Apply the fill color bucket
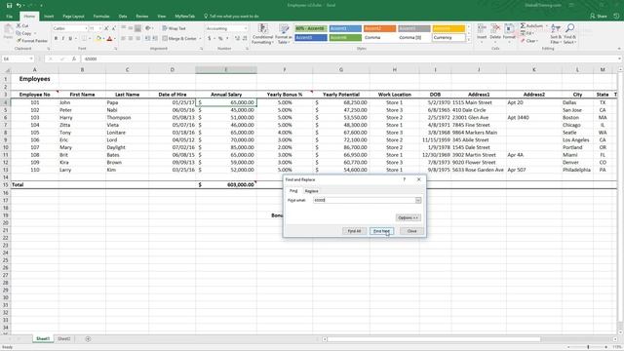The height and width of the screenshot is (351, 624). pos(98,39)
